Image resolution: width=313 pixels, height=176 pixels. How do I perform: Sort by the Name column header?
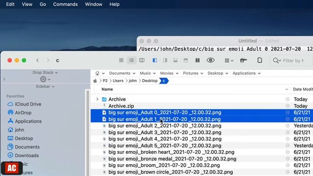pos(107,89)
